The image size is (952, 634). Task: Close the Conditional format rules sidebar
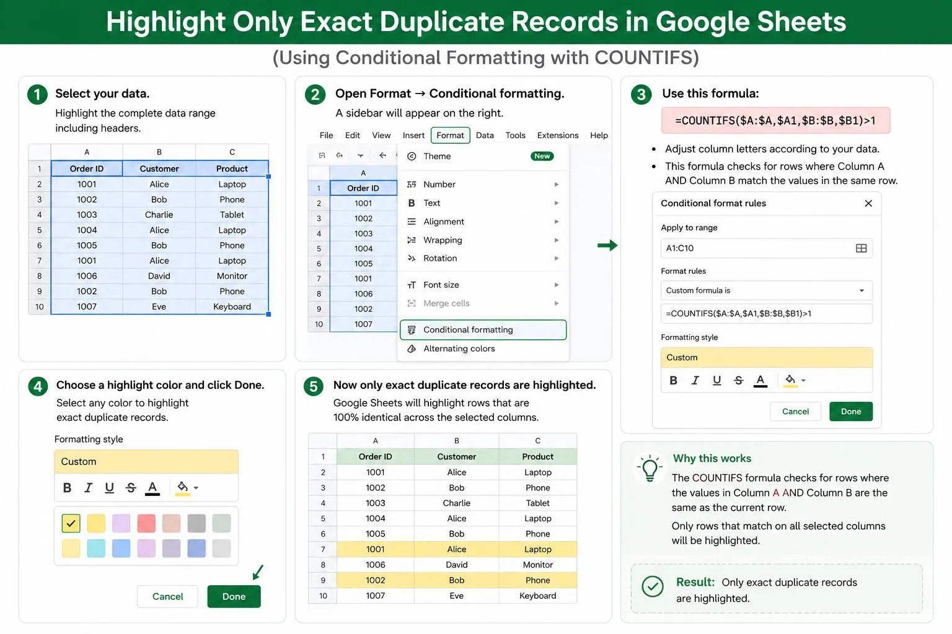[x=868, y=204]
